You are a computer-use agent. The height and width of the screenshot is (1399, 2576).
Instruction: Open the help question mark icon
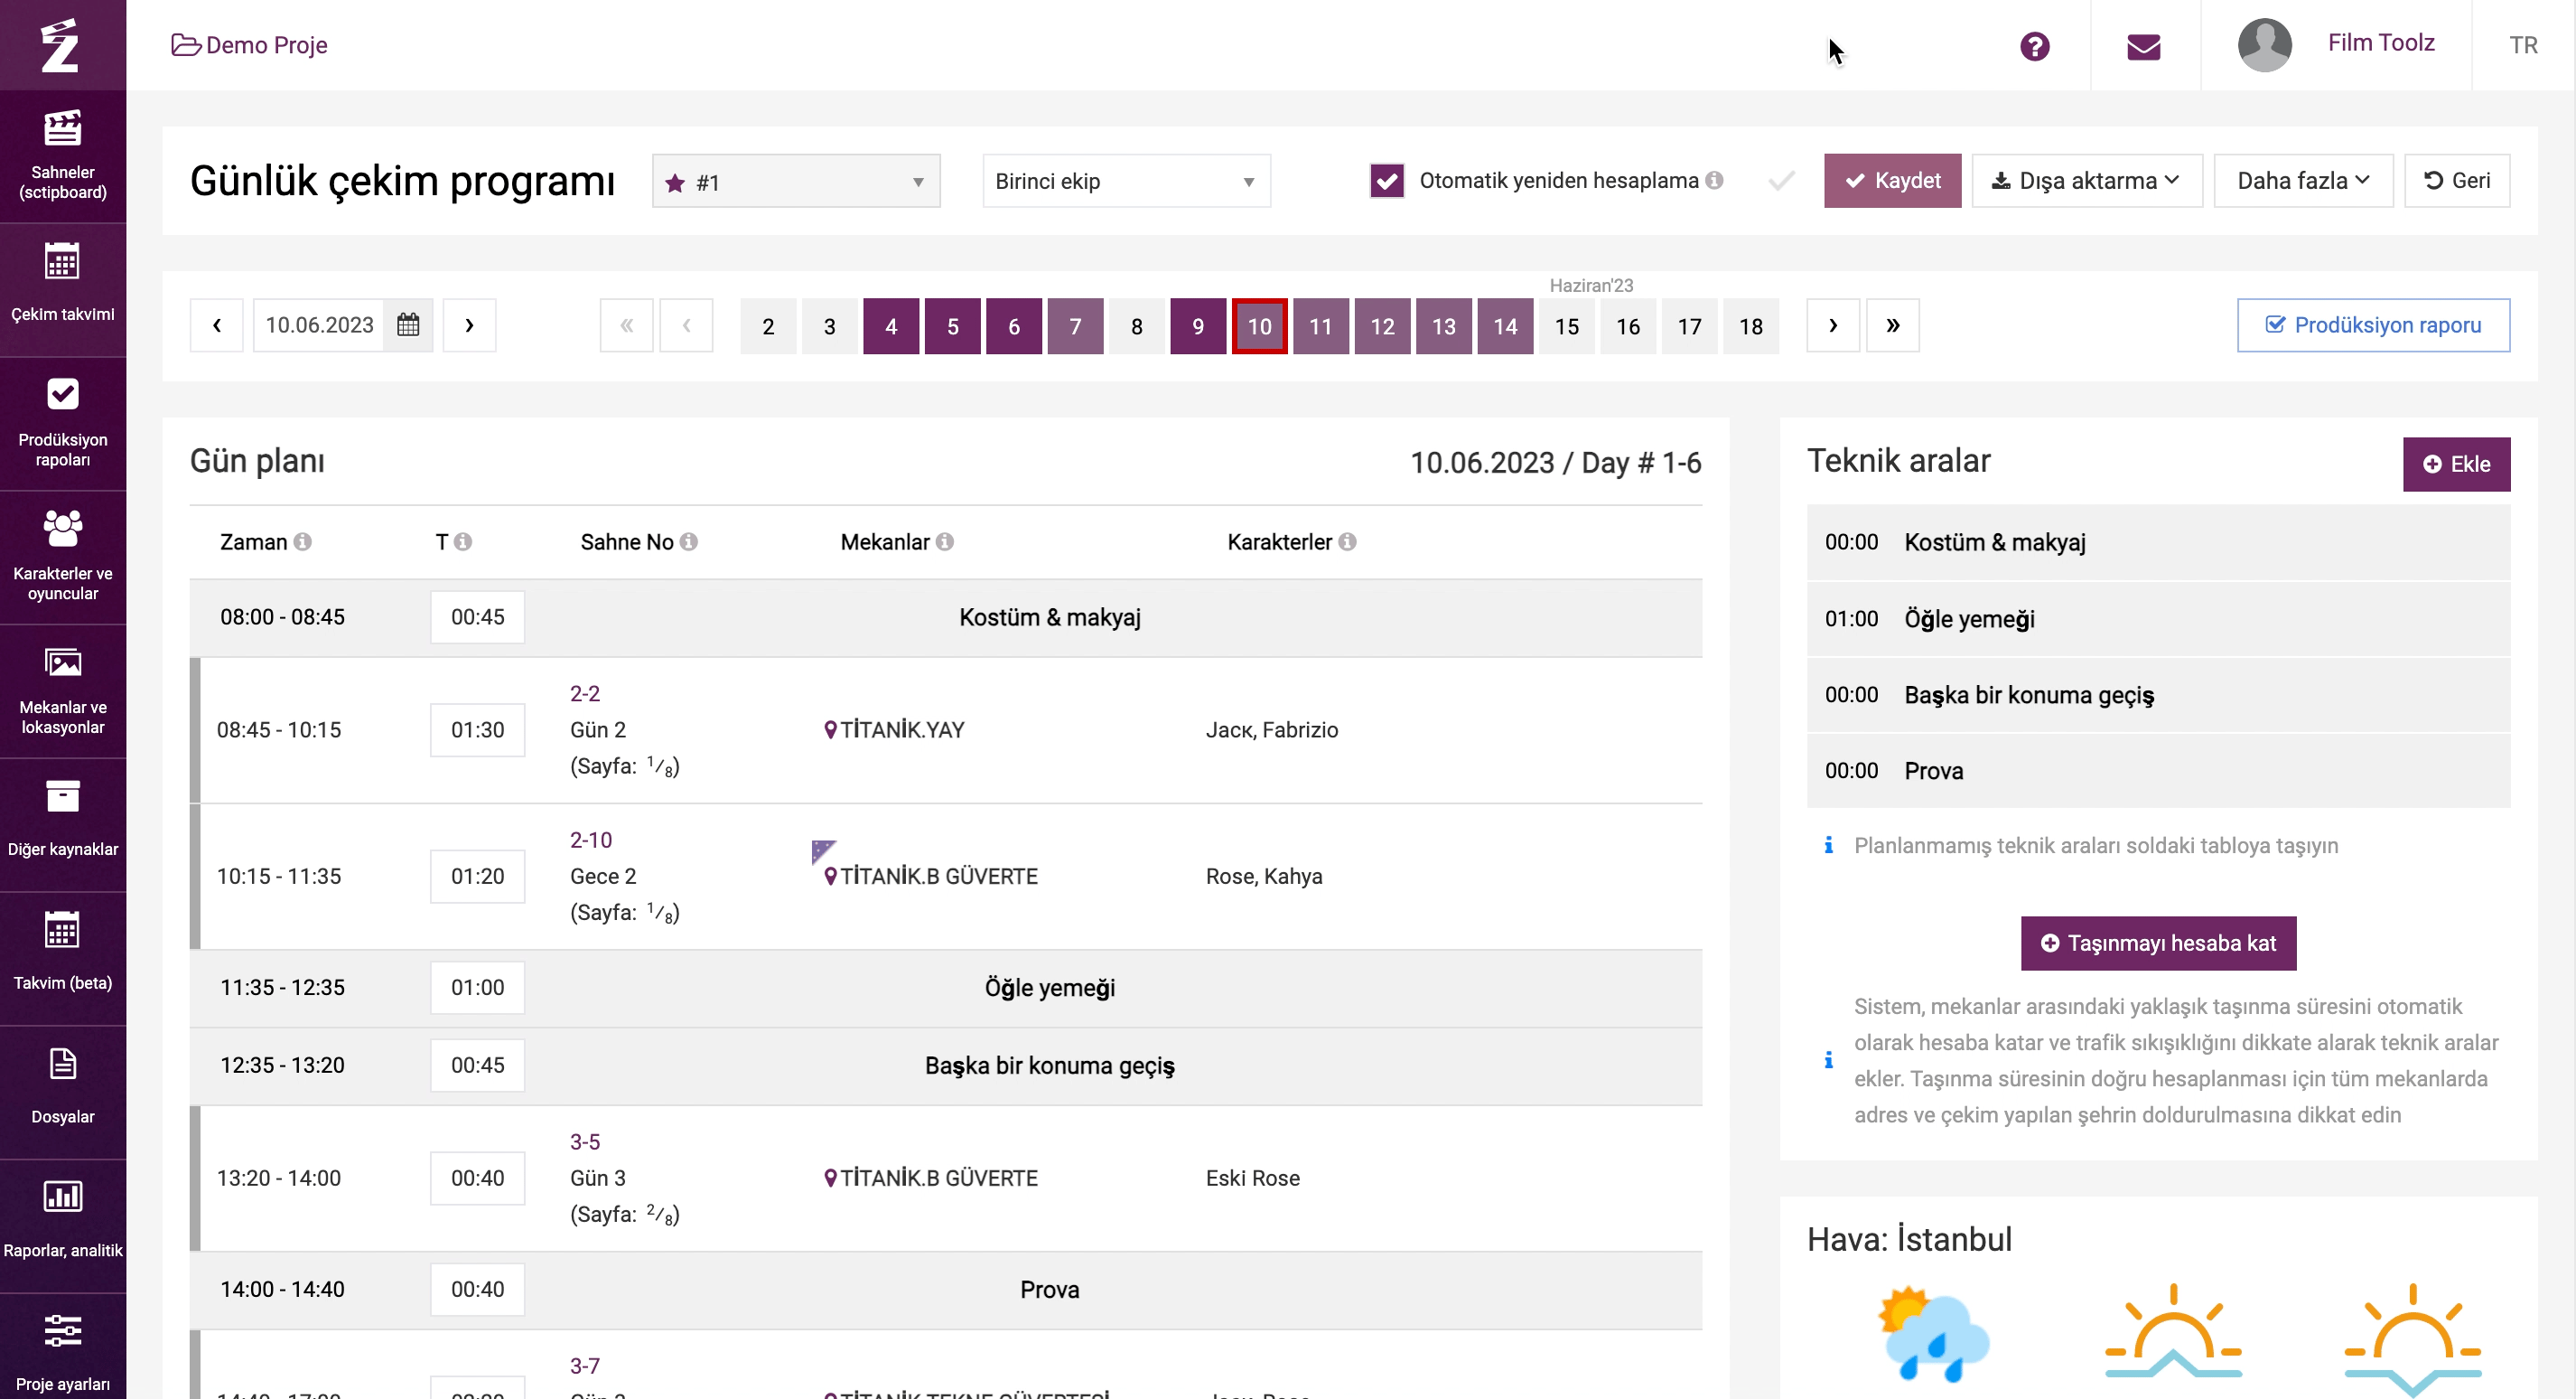(x=2034, y=46)
